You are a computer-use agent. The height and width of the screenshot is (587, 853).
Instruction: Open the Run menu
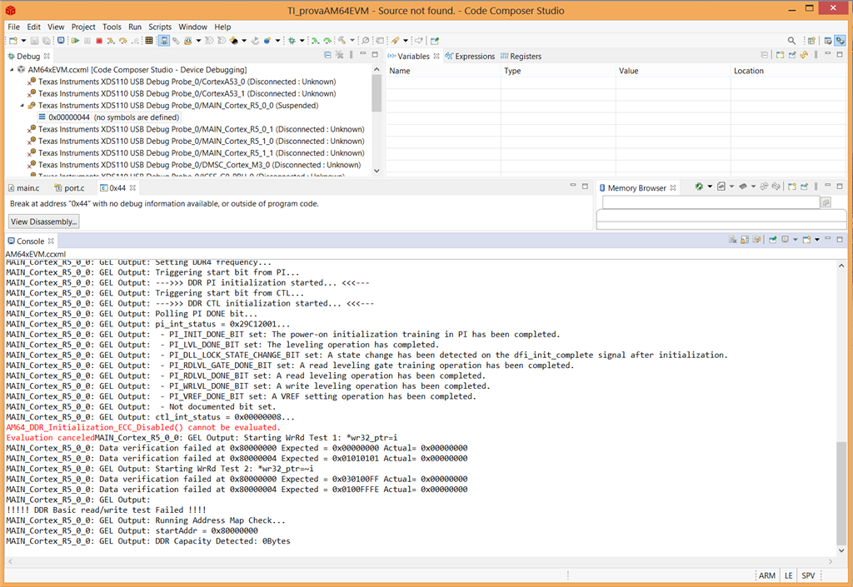(x=135, y=27)
